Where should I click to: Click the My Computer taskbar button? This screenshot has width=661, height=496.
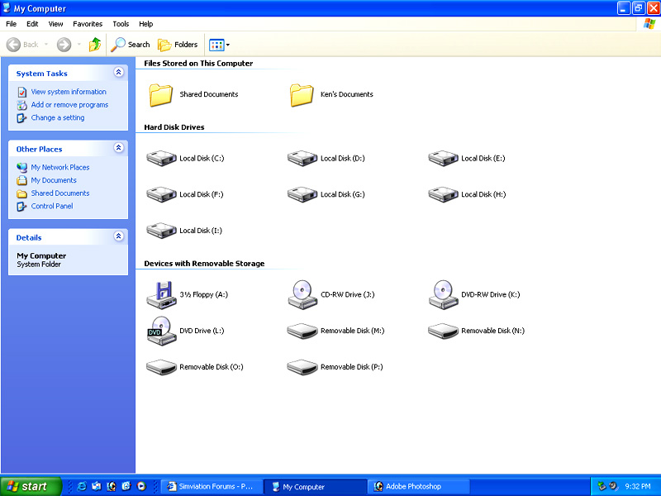(316, 487)
